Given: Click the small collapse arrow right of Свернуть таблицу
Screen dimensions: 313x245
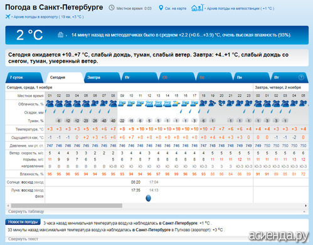Looking at the screenshot, I should point(304,212).
